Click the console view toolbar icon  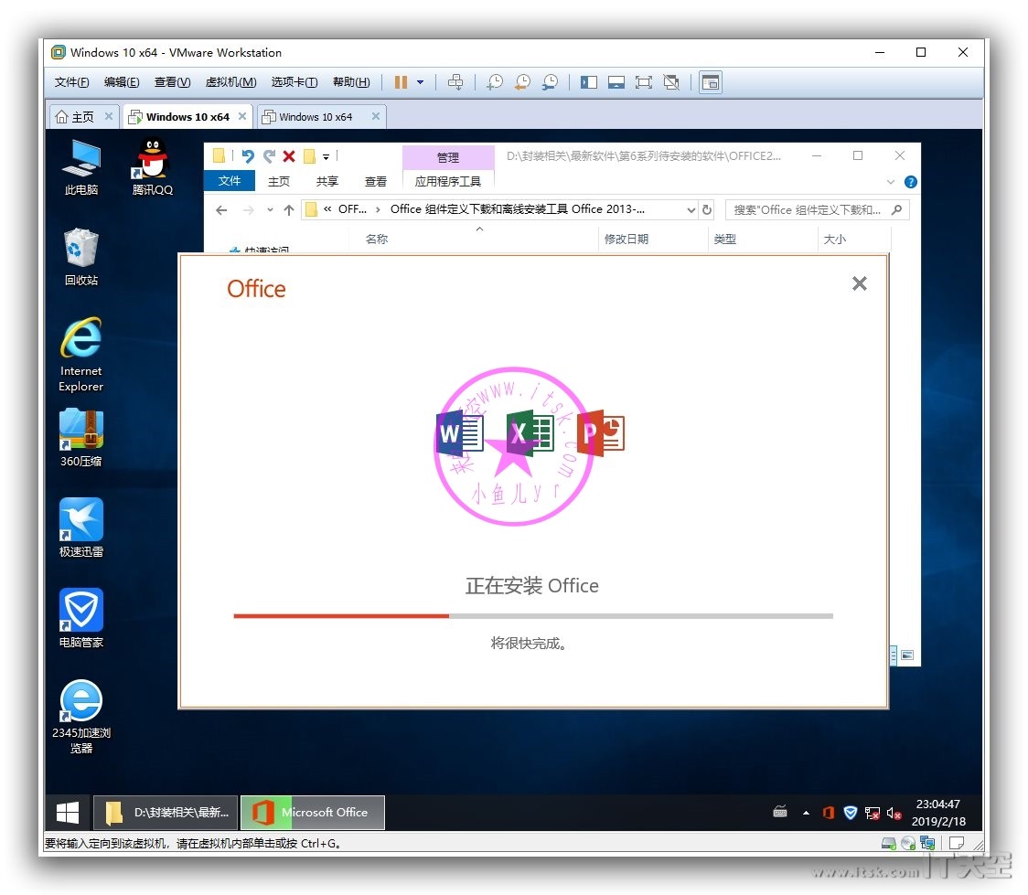tap(711, 82)
